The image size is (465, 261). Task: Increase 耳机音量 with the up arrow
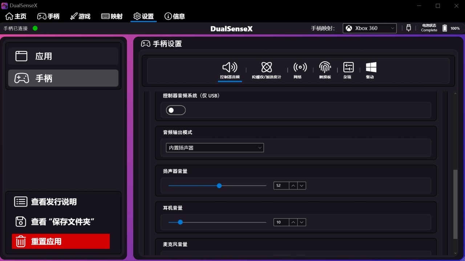tap(293, 222)
